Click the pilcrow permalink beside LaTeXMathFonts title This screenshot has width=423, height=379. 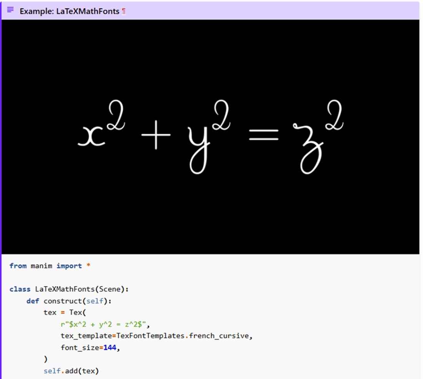point(124,12)
